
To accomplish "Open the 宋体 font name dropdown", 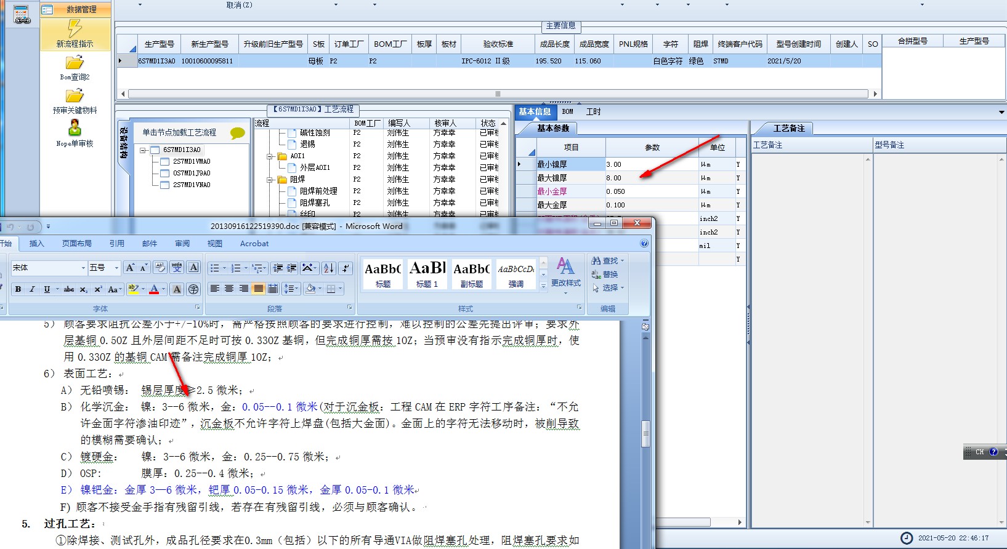I will pos(83,268).
